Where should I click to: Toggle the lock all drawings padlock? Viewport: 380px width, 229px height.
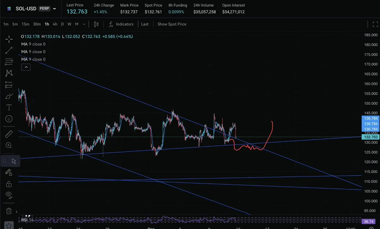9,184
